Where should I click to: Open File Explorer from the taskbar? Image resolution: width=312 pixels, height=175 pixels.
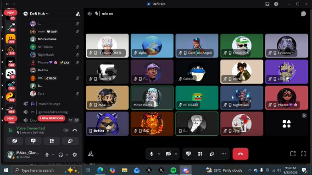pyautogui.click(x=124, y=170)
